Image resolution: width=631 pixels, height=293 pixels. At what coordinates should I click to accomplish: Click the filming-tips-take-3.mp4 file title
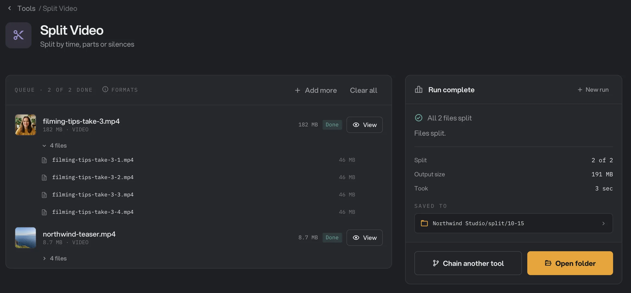[x=81, y=121]
